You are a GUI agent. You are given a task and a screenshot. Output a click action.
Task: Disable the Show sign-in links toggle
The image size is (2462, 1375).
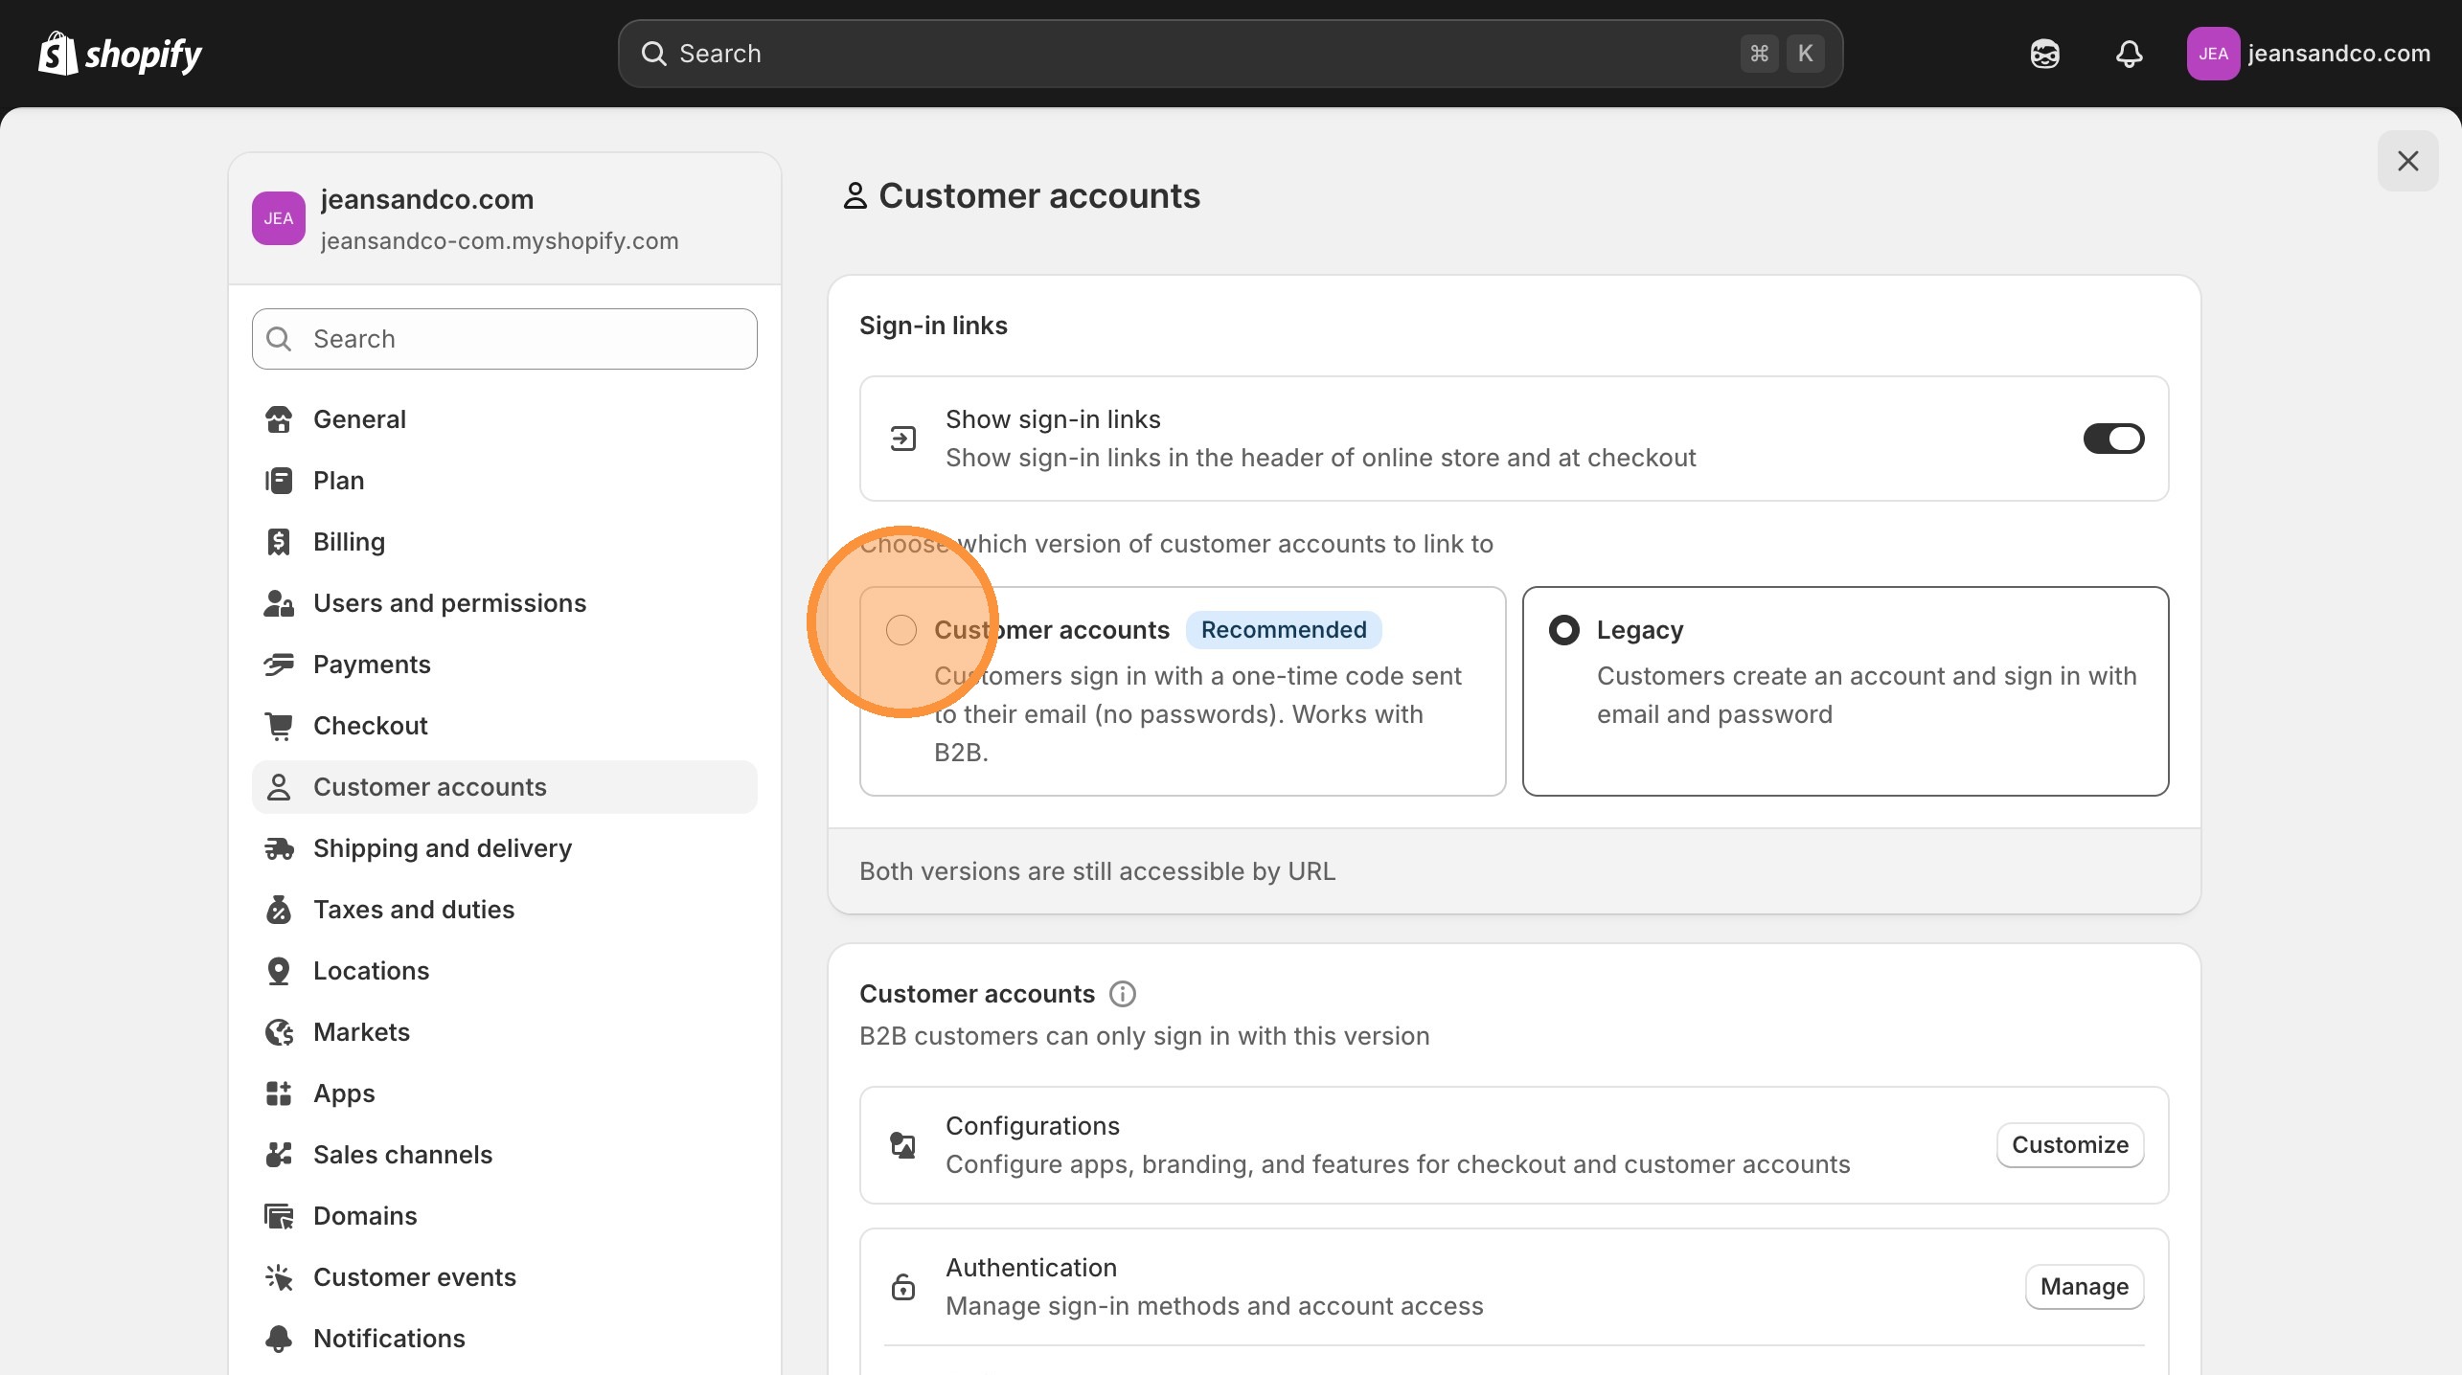tap(2113, 439)
